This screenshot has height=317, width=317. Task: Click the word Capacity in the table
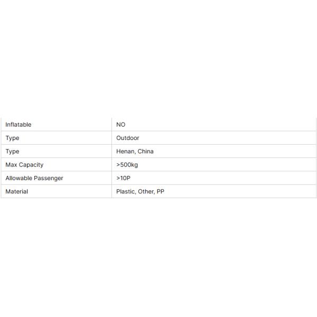click(31, 165)
